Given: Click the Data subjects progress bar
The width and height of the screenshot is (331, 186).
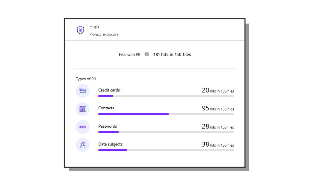Looking at the screenshot, I should pyautogui.click(x=166, y=150).
